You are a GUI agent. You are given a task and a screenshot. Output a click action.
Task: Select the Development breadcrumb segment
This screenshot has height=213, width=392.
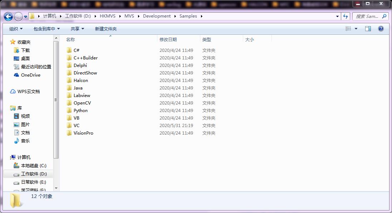[x=157, y=16]
